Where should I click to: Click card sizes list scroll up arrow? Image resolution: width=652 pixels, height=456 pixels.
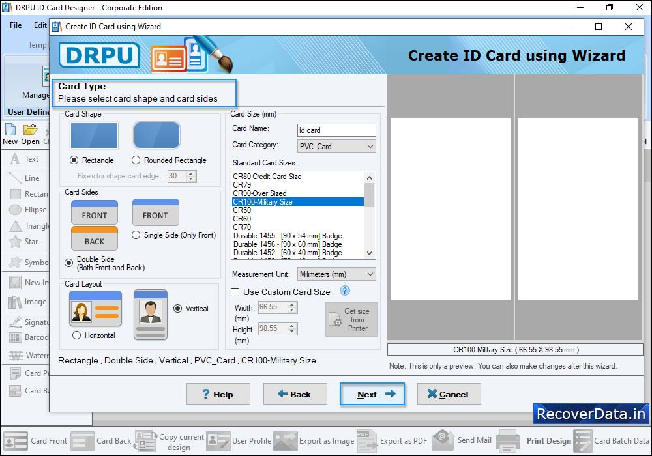tap(369, 178)
